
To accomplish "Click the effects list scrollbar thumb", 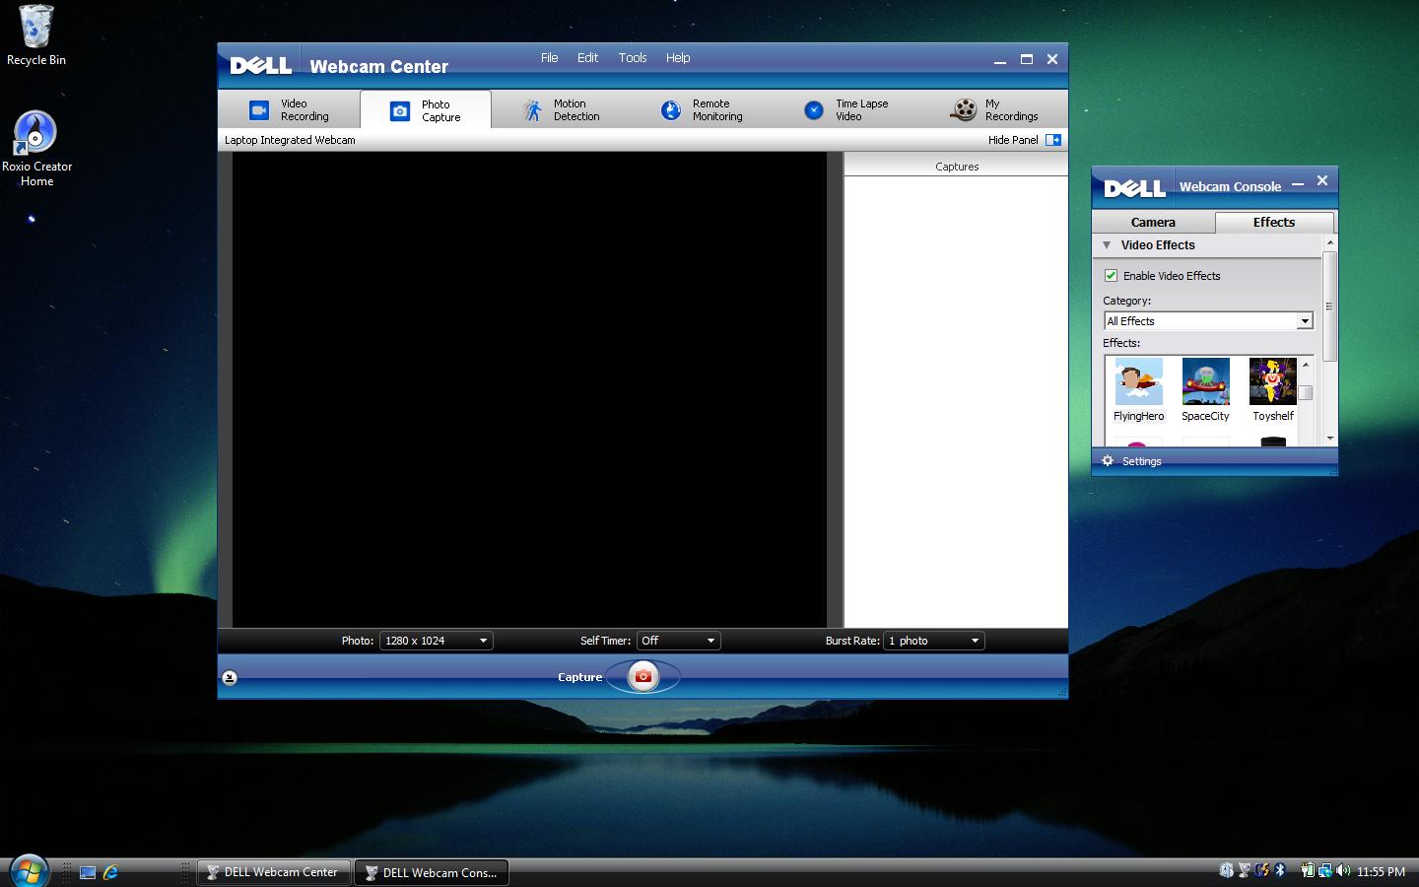I will (1306, 392).
